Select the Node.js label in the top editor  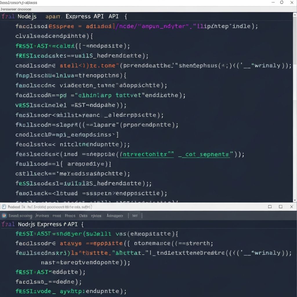27,16
